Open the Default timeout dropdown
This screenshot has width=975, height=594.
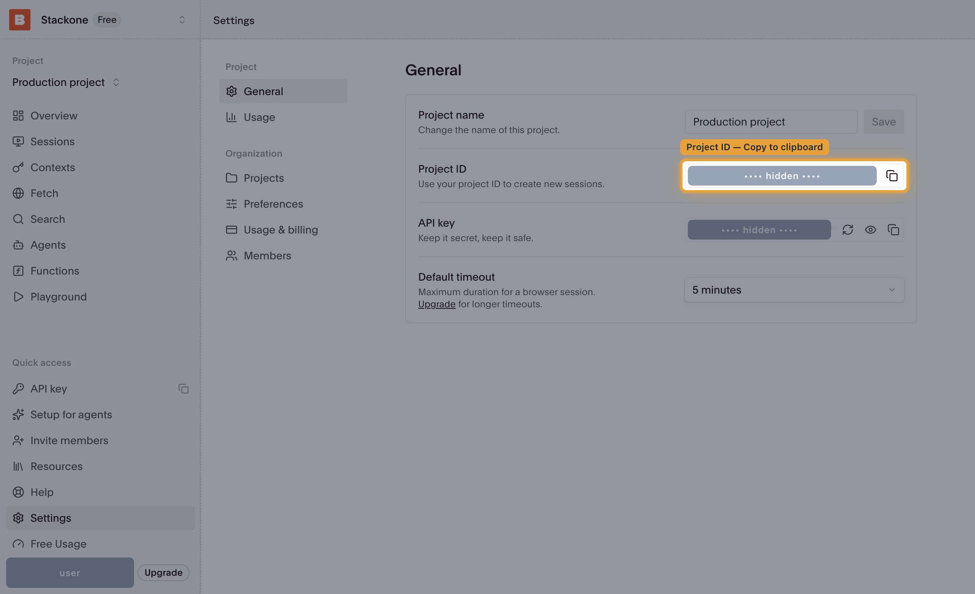tap(794, 290)
